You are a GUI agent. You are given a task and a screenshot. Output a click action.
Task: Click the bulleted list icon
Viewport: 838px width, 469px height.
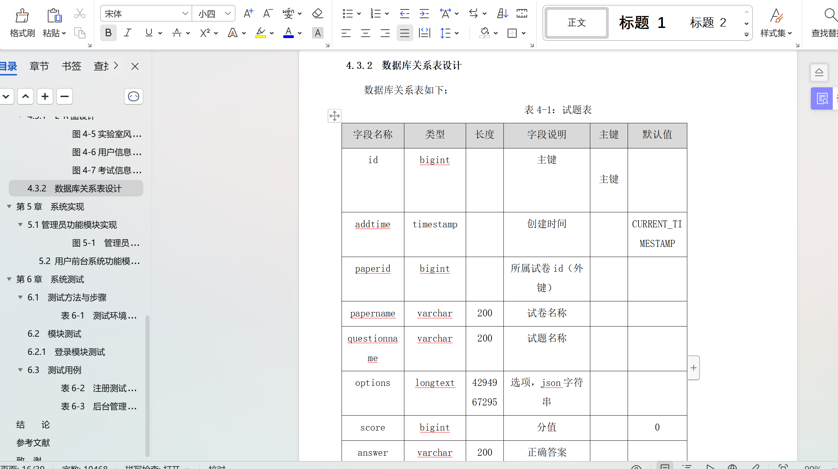(x=347, y=14)
